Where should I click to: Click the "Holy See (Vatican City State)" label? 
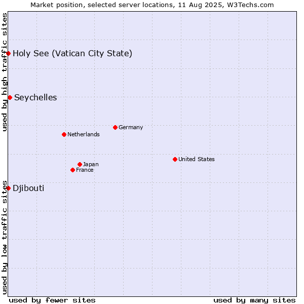click(x=72, y=54)
